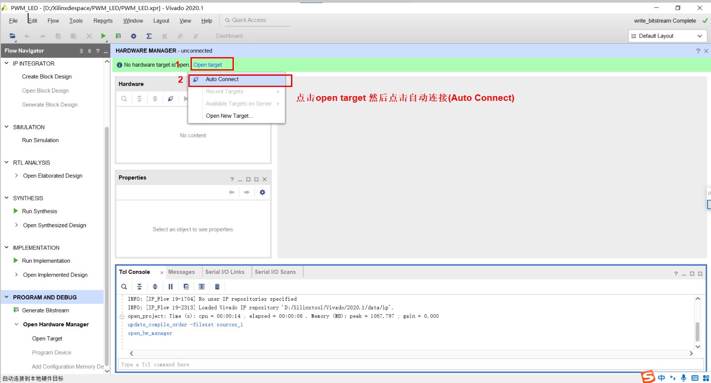Switch to the Messages tab

pyautogui.click(x=181, y=272)
